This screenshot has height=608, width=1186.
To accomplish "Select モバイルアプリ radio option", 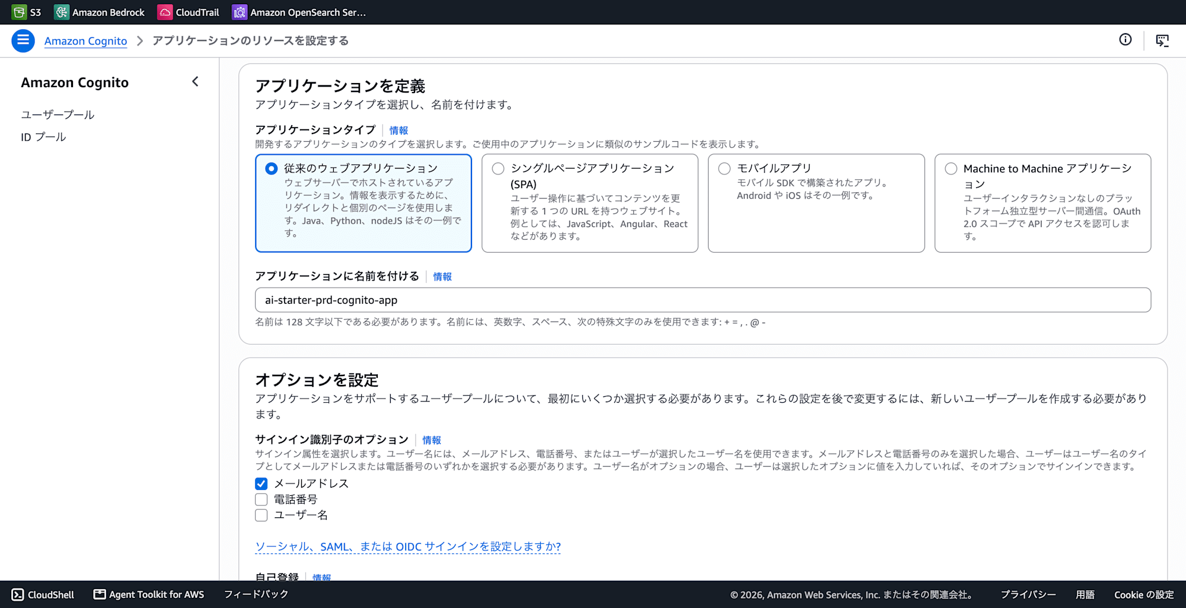I will click(724, 168).
